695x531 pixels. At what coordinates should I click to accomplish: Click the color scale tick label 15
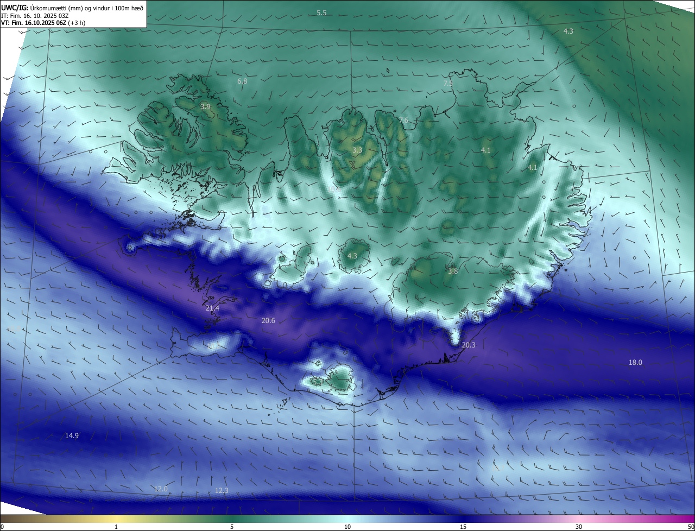[x=463, y=527]
